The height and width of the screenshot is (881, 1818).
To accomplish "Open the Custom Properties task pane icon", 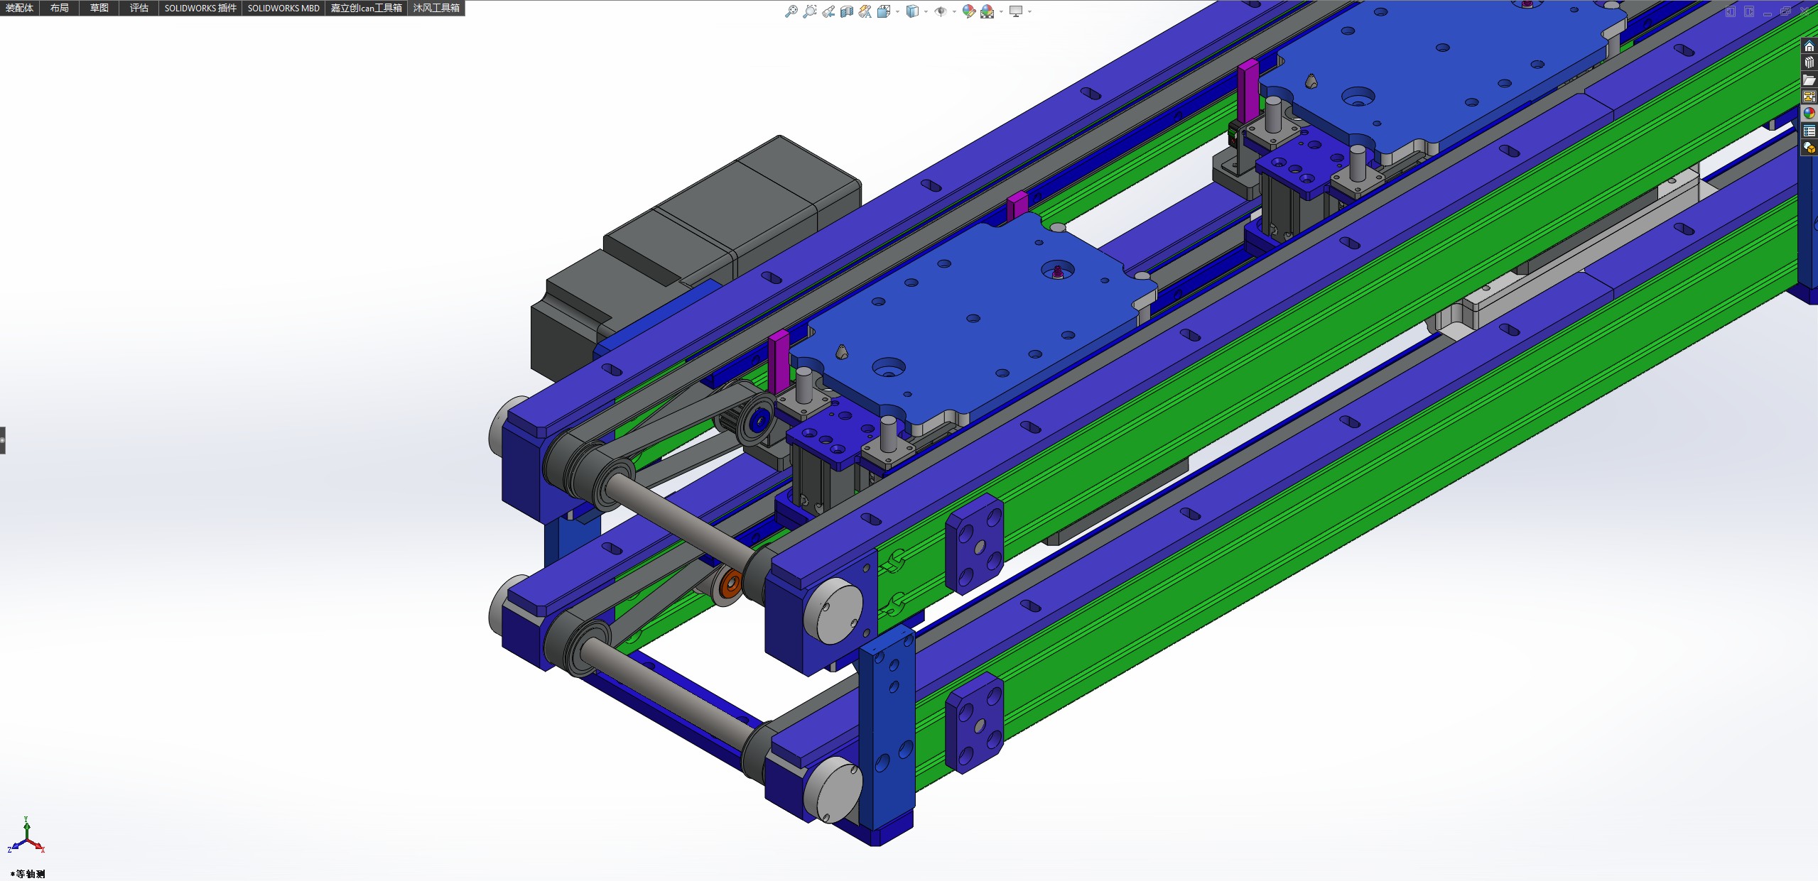I will tap(1809, 131).
